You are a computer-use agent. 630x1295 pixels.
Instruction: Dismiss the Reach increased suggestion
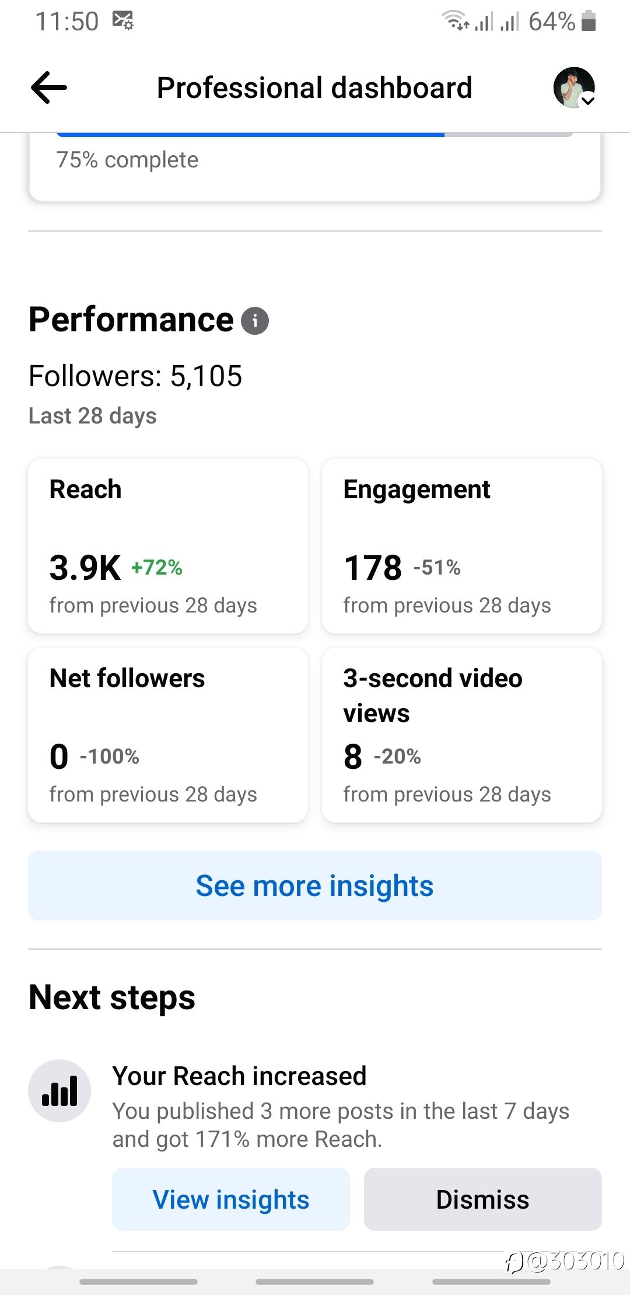(483, 1199)
